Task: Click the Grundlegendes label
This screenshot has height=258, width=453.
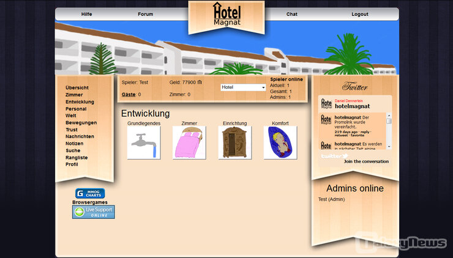Action: click(144, 123)
